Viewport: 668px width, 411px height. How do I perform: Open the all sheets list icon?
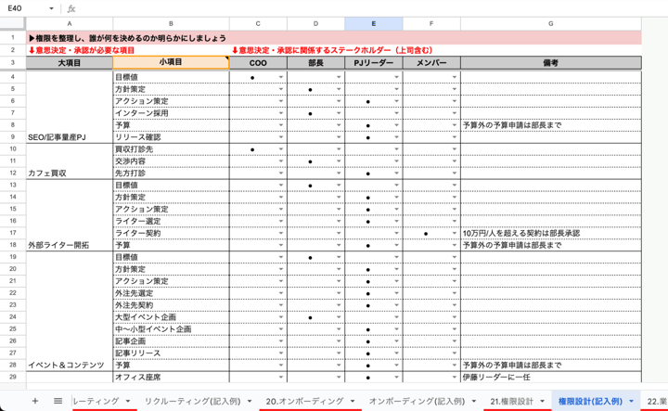pos(58,401)
